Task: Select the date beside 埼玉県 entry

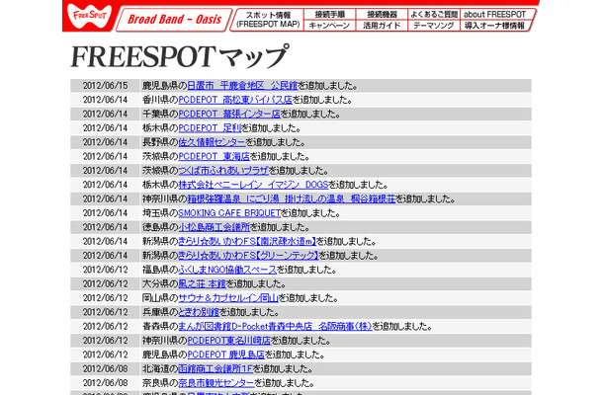Action: 105,213
